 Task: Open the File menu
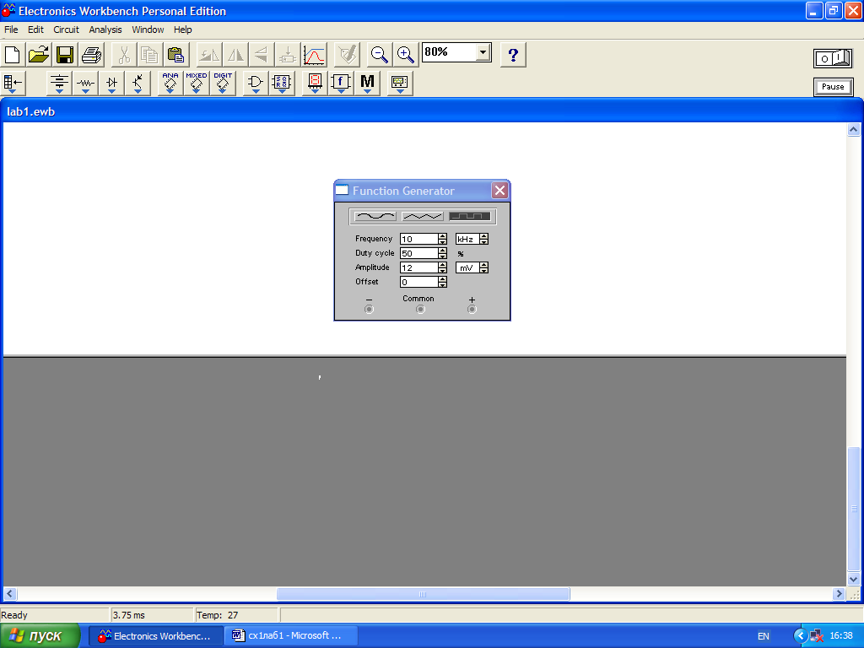click(11, 30)
